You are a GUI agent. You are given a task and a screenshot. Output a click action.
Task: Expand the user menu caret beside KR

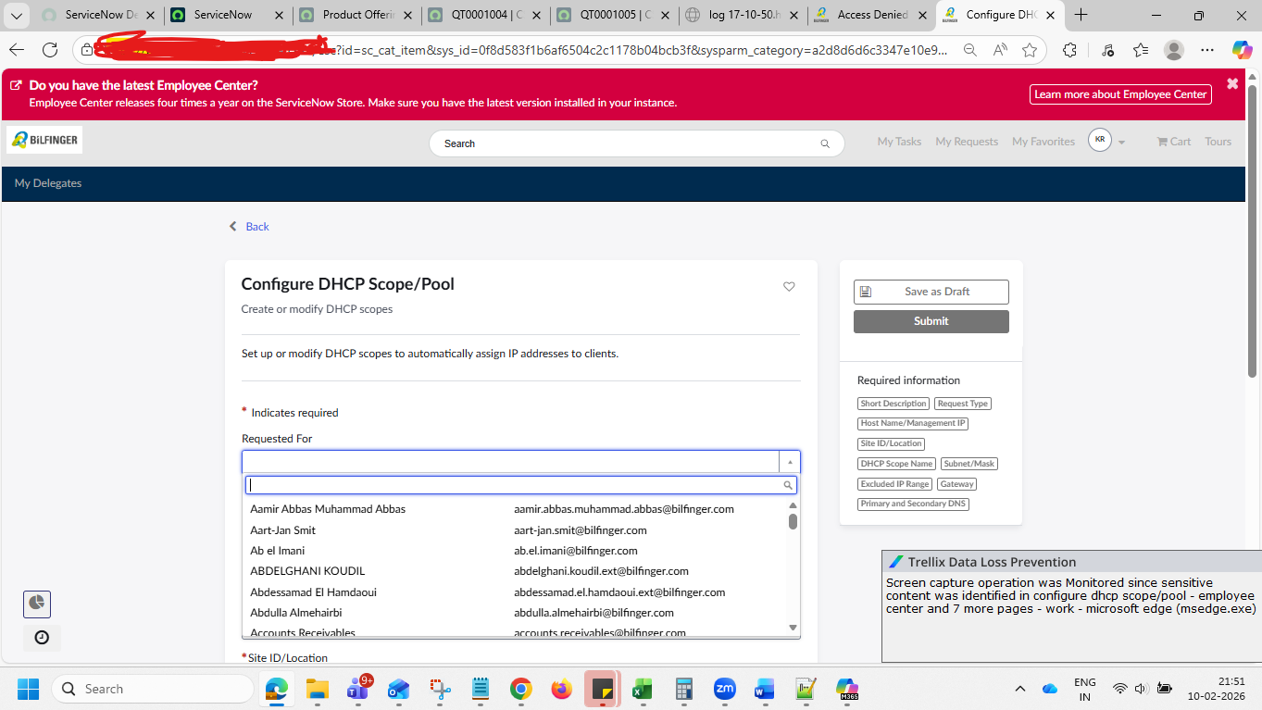[x=1121, y=143]
